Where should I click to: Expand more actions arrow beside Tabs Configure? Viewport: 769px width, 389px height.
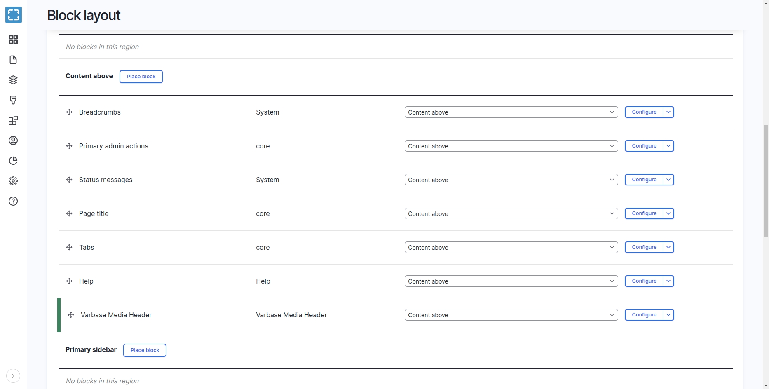668,247
